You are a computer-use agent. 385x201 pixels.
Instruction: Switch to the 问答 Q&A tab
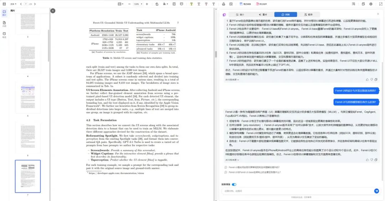pos(286,15)
